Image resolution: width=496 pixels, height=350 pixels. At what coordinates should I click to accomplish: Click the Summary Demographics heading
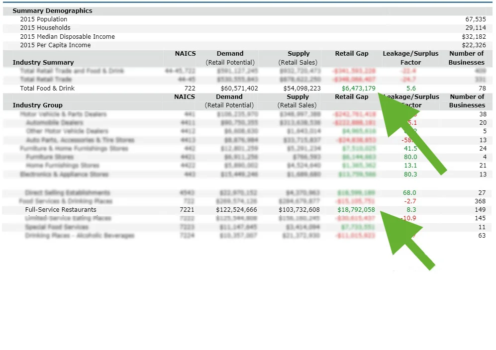point(53,11)
